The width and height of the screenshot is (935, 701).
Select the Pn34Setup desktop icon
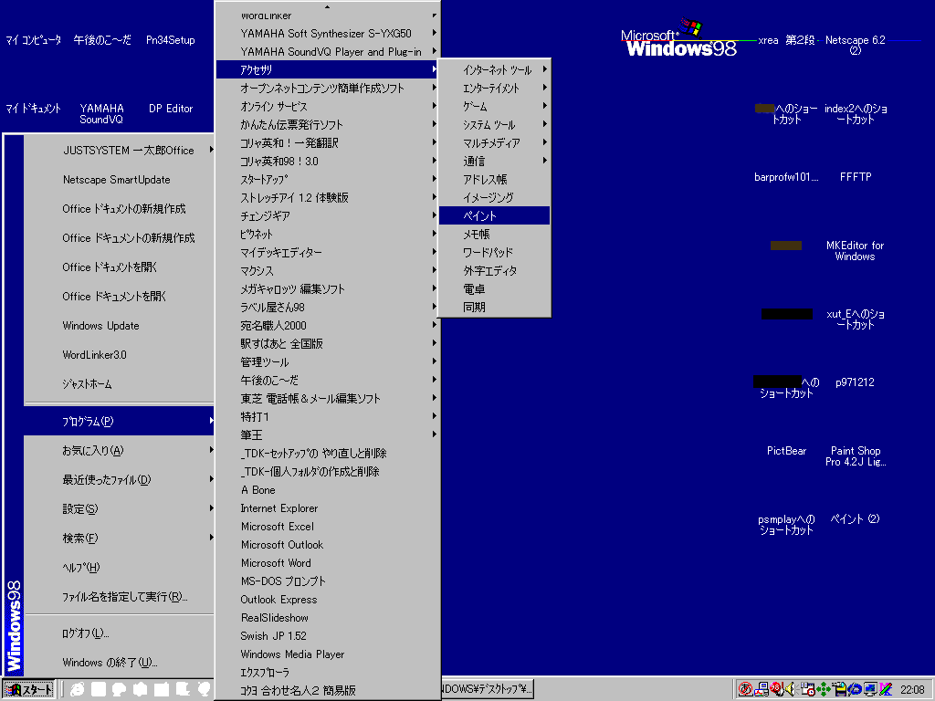coord(171,40)
